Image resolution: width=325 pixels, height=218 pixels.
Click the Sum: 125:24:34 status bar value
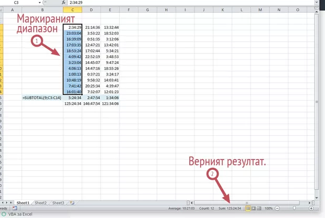point(230,208)
